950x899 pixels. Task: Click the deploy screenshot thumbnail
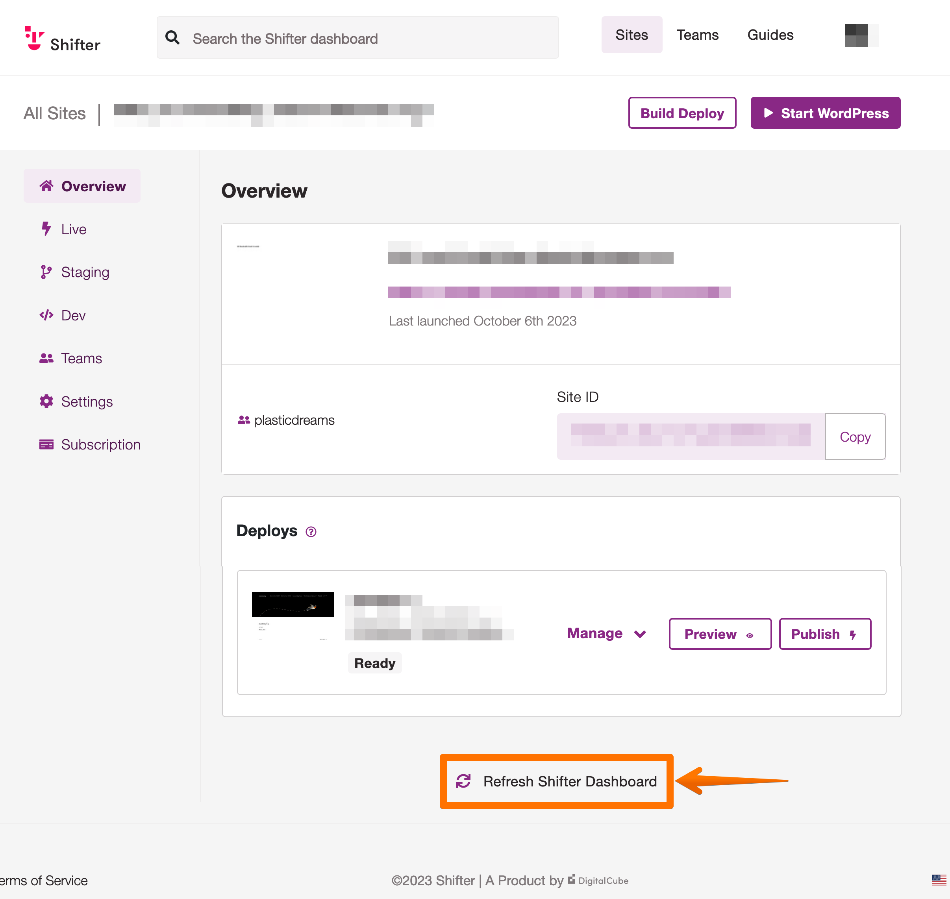pyautogui.click(x=293, y=616)
